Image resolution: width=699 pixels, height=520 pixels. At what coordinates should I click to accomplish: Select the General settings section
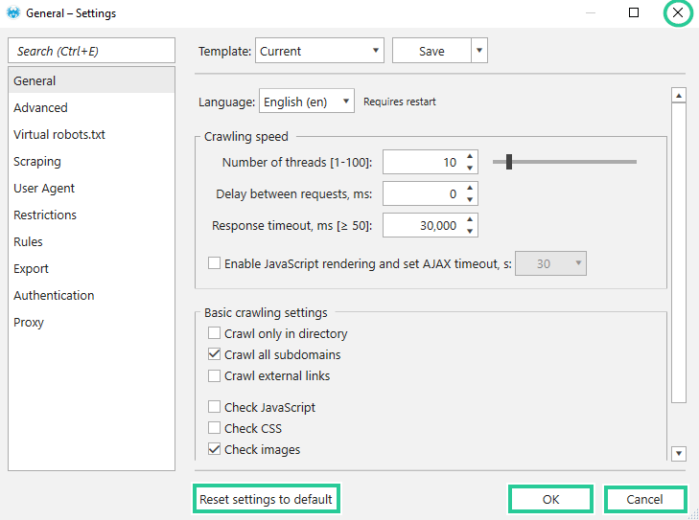(x=91, y=80)
